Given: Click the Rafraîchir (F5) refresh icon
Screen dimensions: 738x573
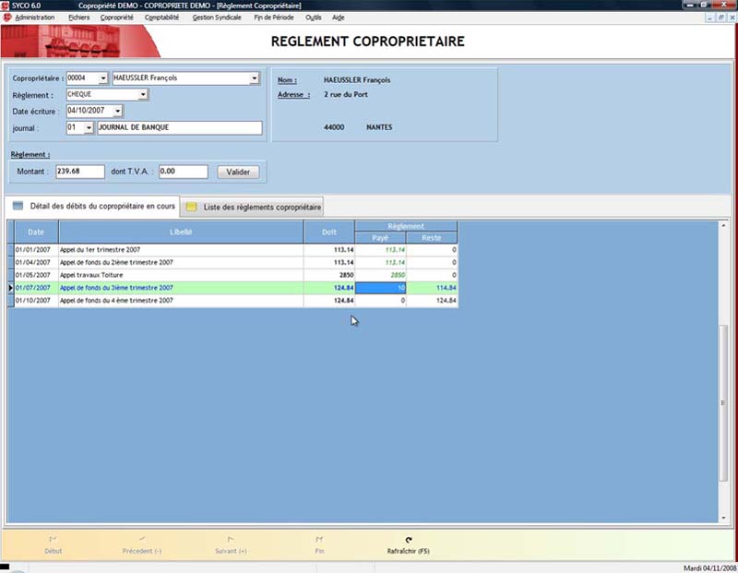Looking at the screenshot, I should [x=408, y=541].
